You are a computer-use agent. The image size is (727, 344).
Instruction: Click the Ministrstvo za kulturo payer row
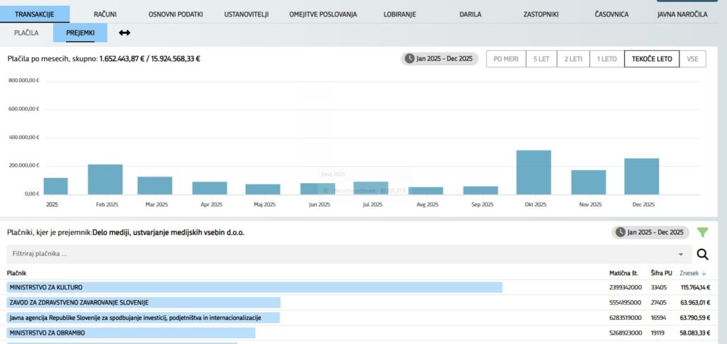pyautogui.click(x=254, y=287)
